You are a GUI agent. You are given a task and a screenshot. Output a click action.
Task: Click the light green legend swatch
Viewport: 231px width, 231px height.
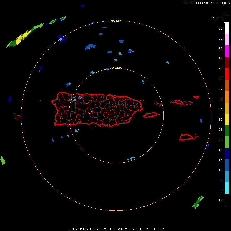point(227,142)
